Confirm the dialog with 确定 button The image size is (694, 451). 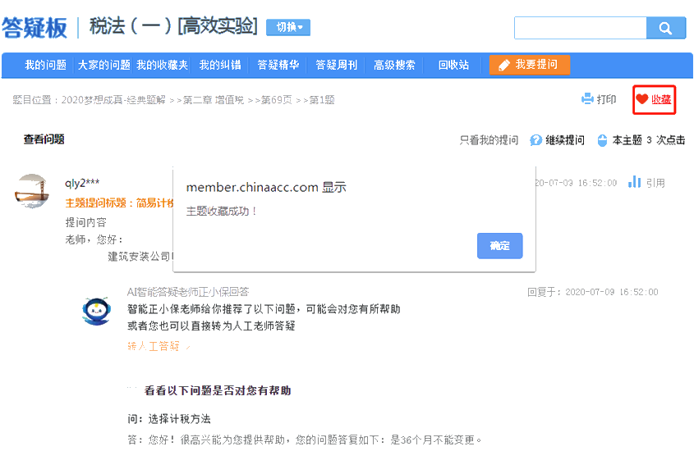click(499, 246)
